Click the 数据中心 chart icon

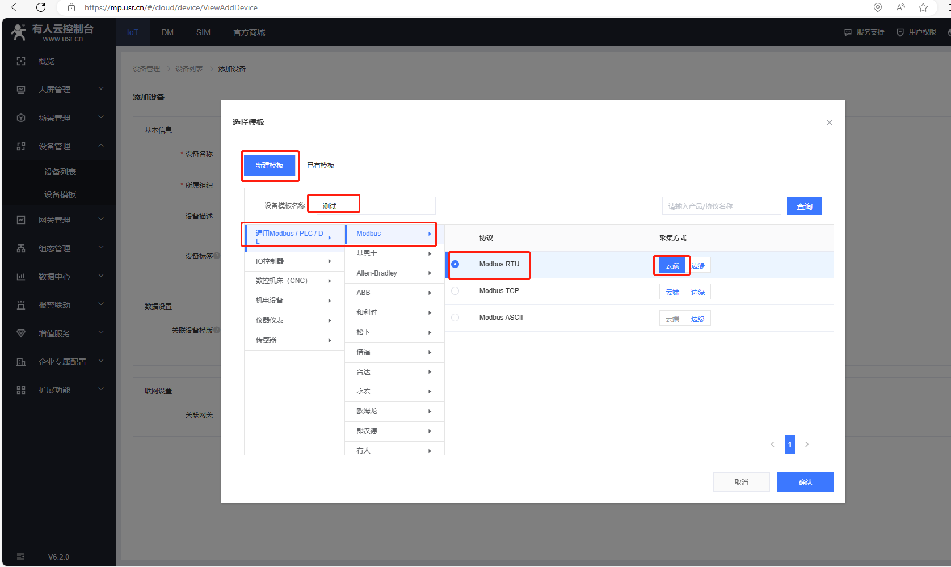click(x=21, y=277)
